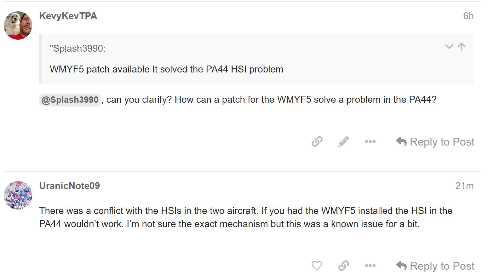Image resolution: width=488 pixels, height=276 pixels.
Task: Copy link icon on UranicNote09's post
Action: tap(343, 266)
